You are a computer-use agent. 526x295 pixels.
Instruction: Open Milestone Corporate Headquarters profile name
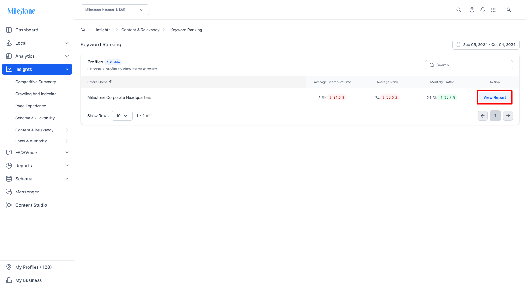119,97
